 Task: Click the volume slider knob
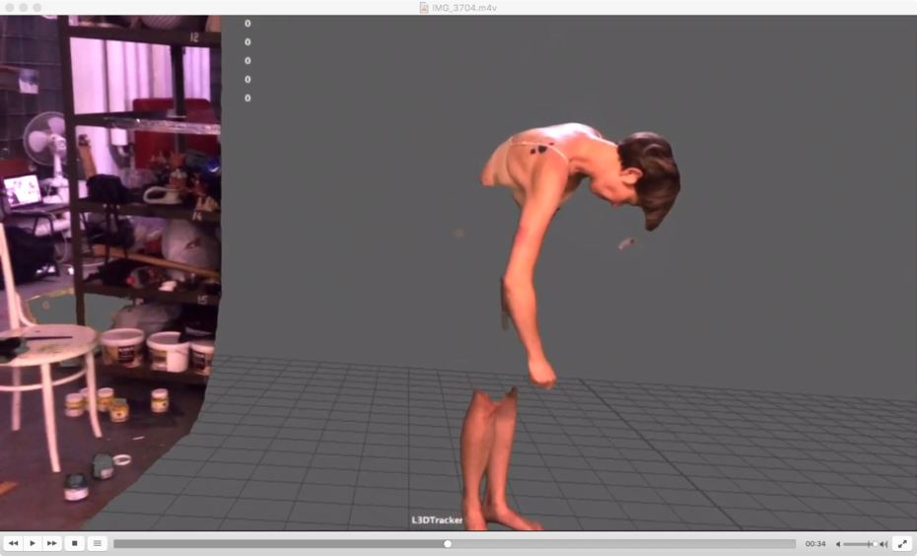click(x=875, y=544)
